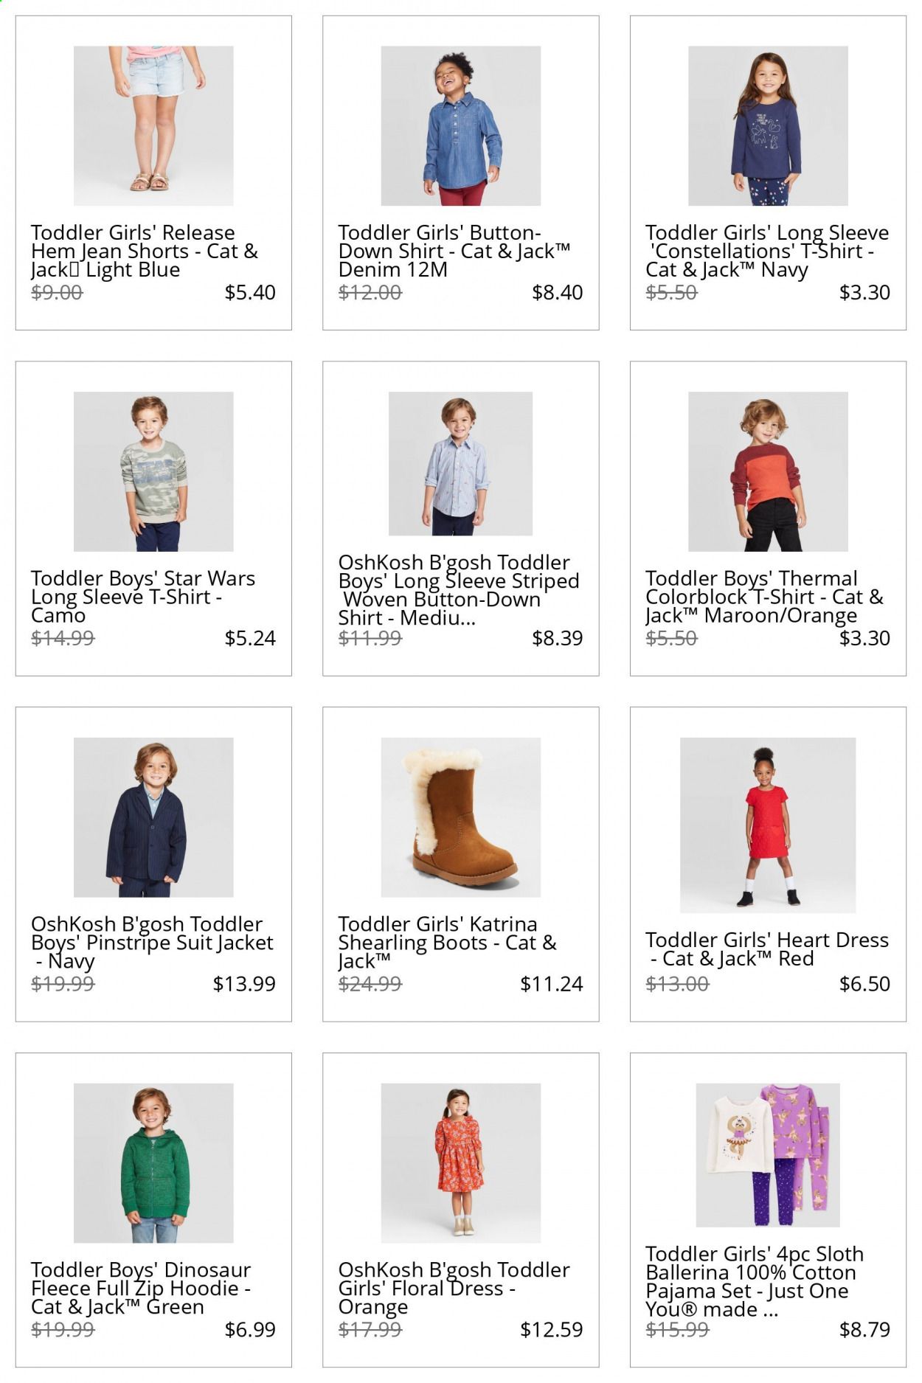The width and height of the screenshot is (922, 1383).
Task: Open the Striped Woven Button-Down Shirt image
Action: coord(460,463)
